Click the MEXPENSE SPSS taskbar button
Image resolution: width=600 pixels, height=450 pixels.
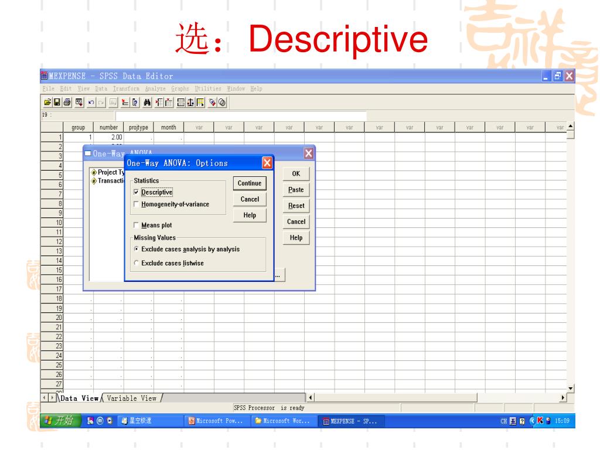[x=352, y=421]
